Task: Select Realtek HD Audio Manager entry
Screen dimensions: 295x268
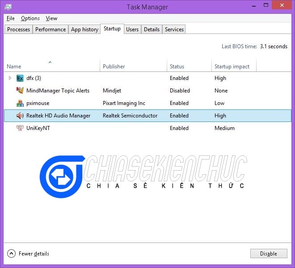Action: coord(58,116)
